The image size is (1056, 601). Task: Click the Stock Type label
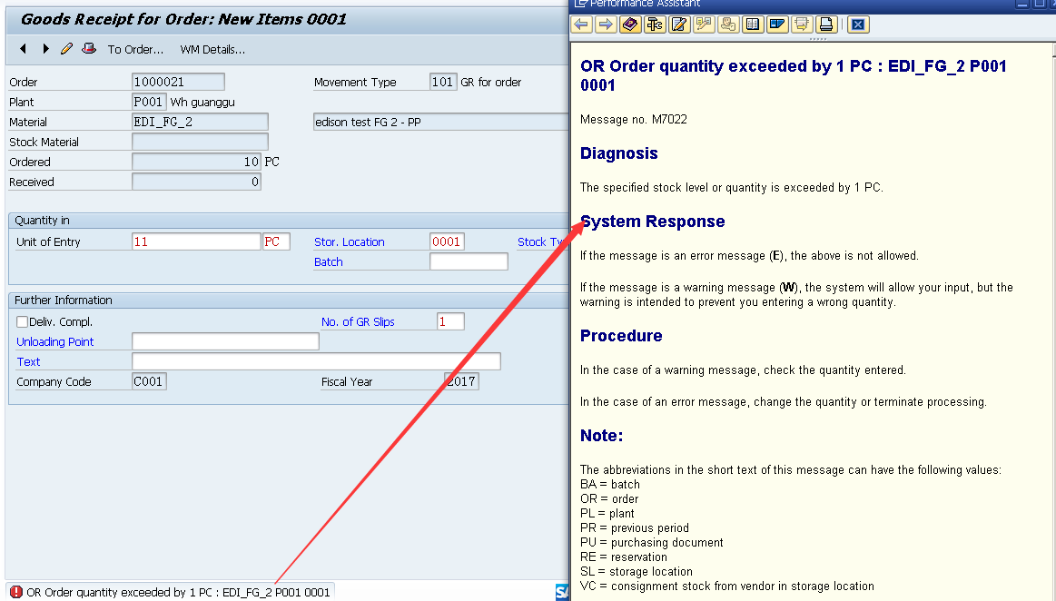(542, 241)
